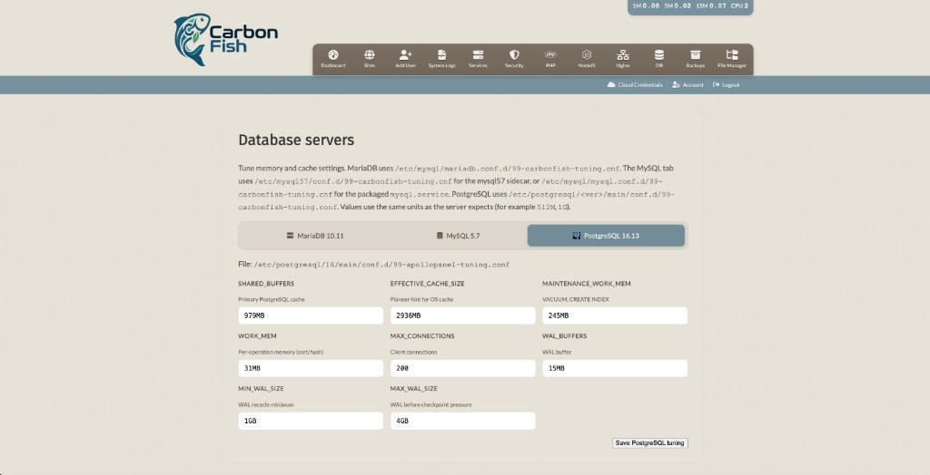Click the WORK_MEM field with 31MB
This screenshot has height=475, width=930.
311,368
